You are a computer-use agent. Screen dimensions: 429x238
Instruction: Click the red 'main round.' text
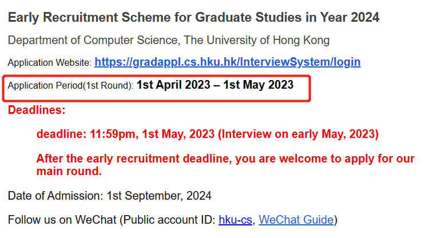point(69,171)
